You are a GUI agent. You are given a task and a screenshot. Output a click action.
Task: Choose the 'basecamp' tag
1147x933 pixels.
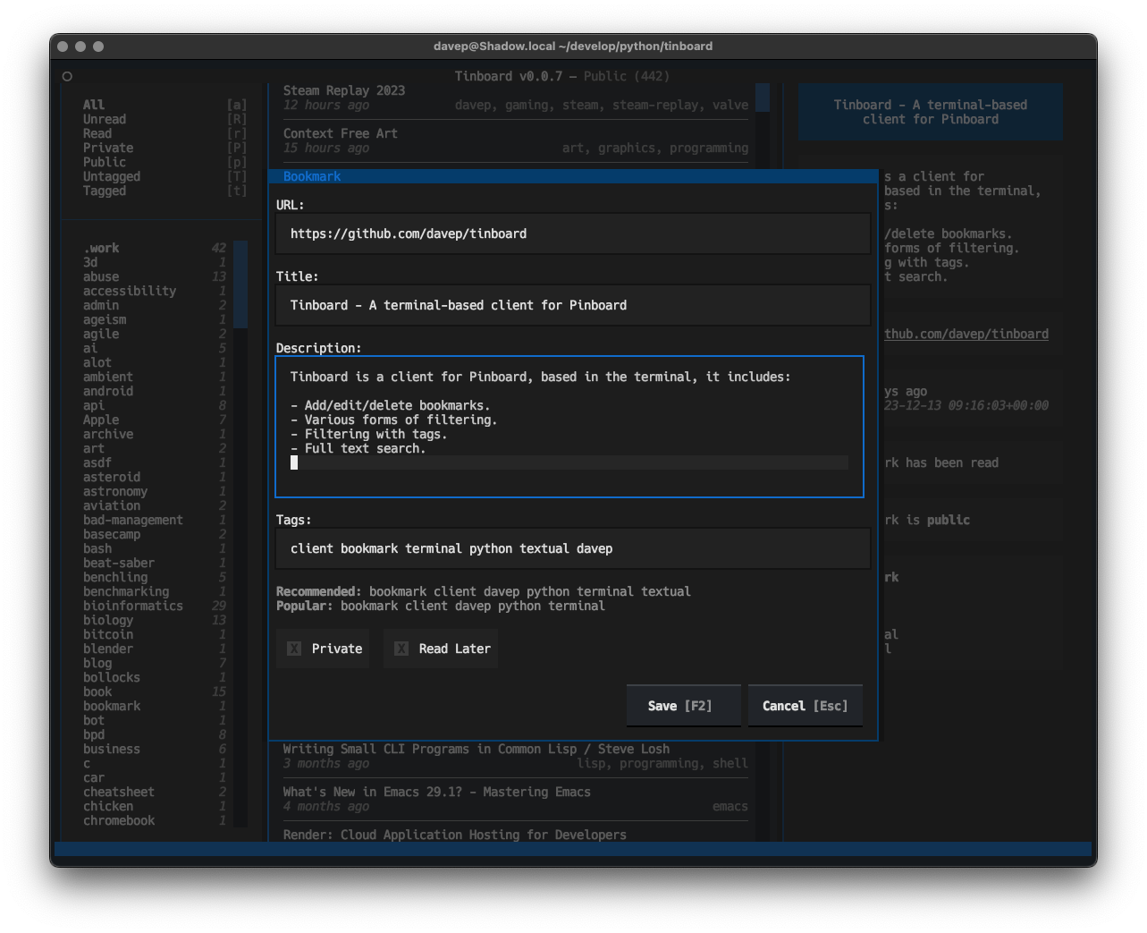tap(155, 534)
